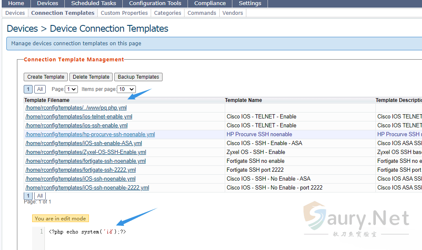Switch to the Custom Properties tab
Screen dimensions: 422x250
coord(124,13)
